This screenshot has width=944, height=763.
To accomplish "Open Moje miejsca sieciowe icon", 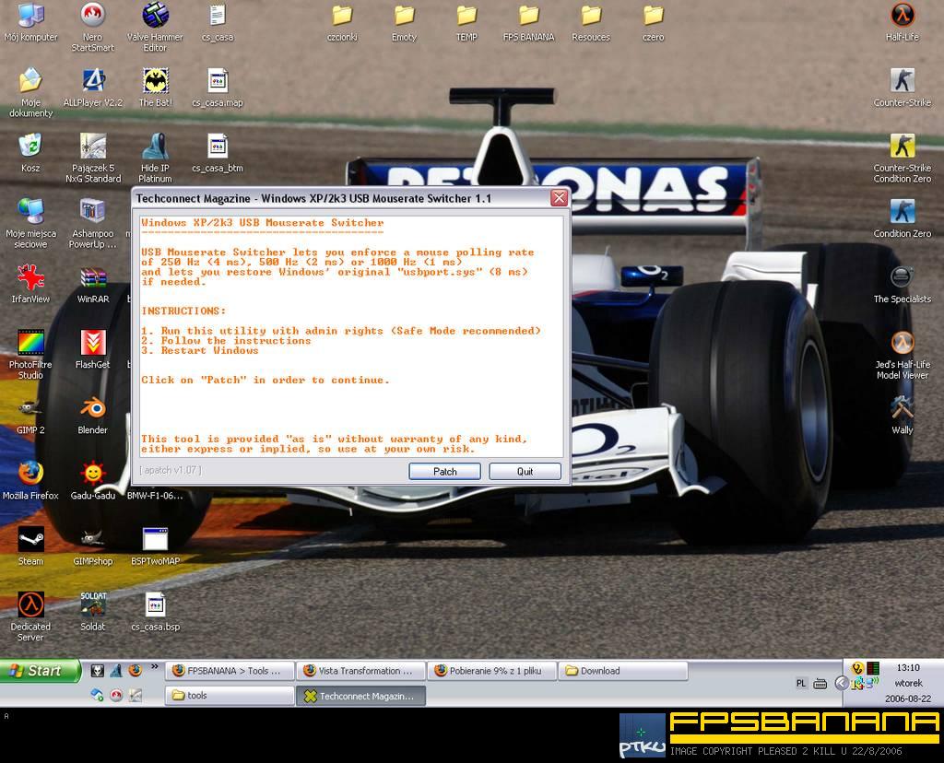I will [30, 223].
